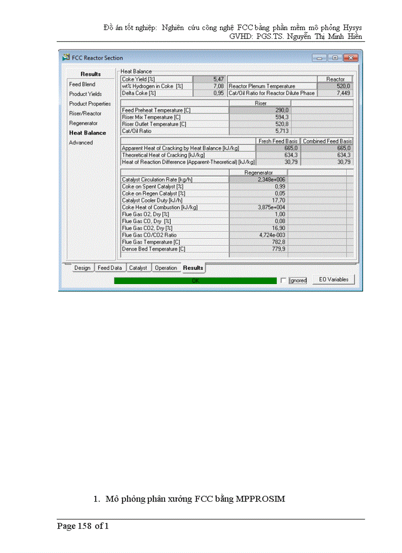This screenshot has width=402, height=553.
Task: Select the Results tab
Action: [x=193, y=267]
